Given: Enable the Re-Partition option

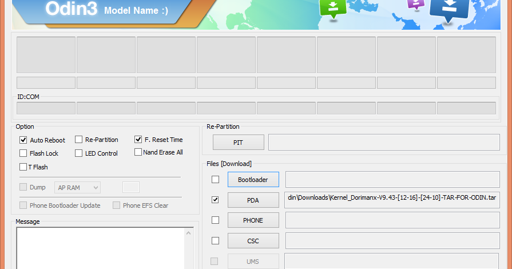Looking at the screenshot, I should click(x=79, y=140).
